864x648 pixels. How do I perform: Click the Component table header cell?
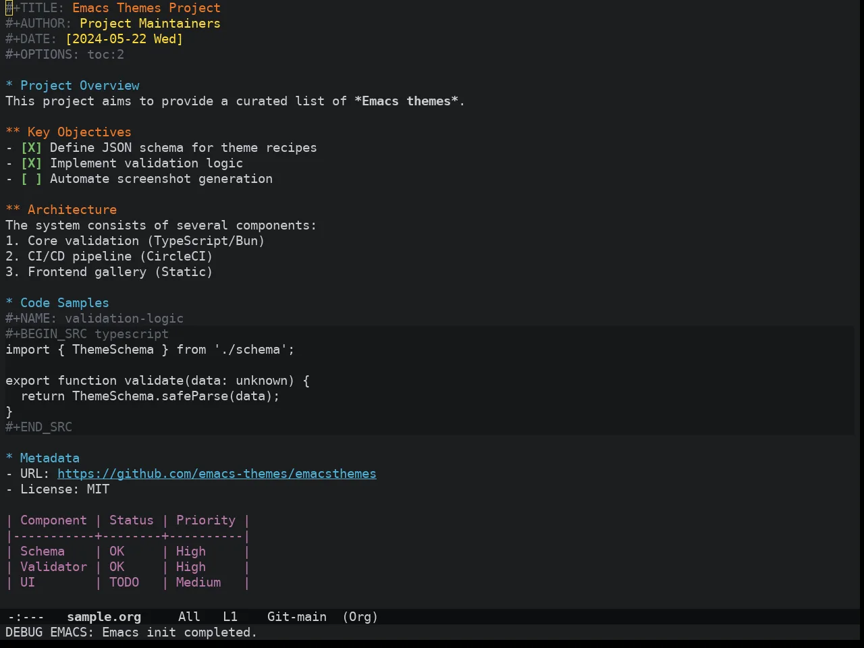[x=53, y=520]
